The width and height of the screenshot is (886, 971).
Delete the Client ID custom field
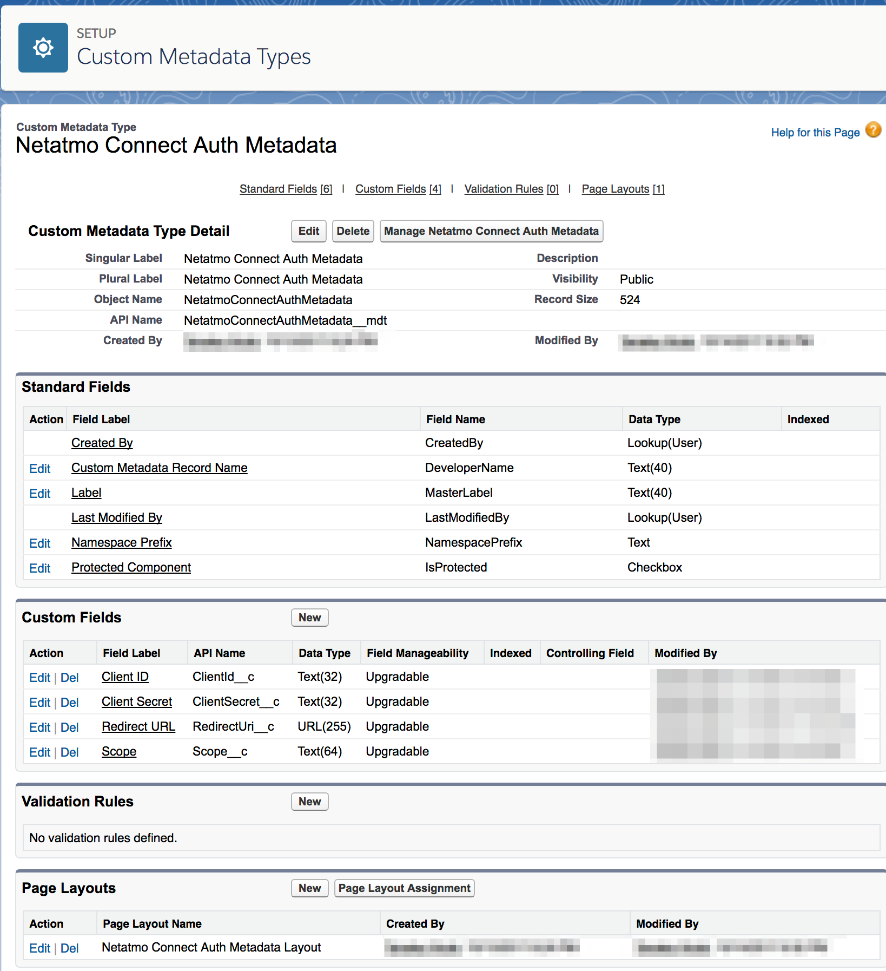[x=70, y=678]
